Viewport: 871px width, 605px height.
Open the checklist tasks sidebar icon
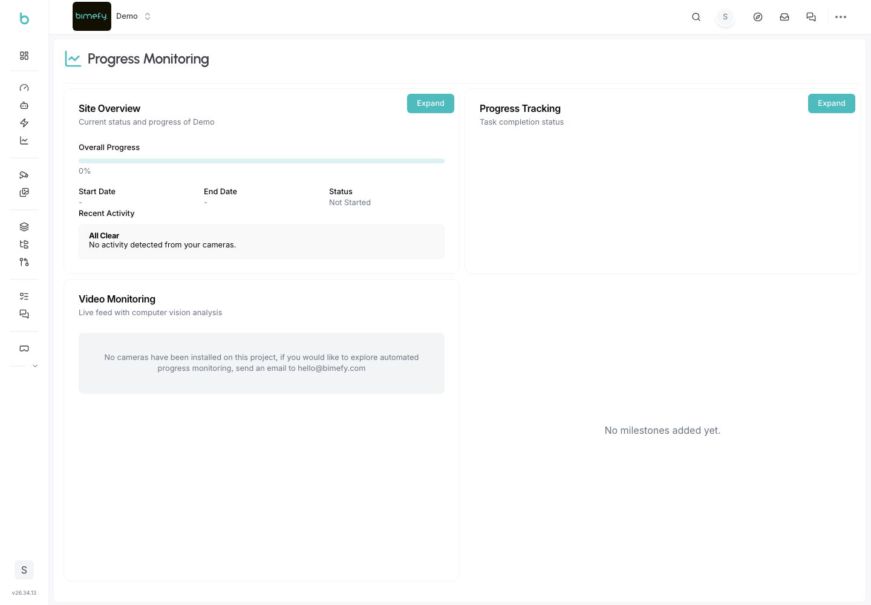point(24,296)
